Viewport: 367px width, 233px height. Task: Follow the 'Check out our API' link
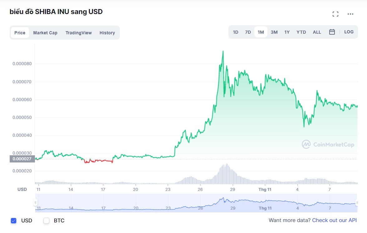[x=334, y=221]
